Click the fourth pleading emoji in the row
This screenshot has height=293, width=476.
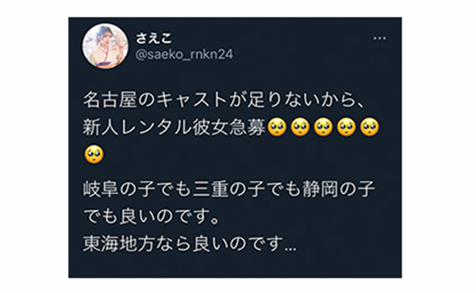(346, 127)
